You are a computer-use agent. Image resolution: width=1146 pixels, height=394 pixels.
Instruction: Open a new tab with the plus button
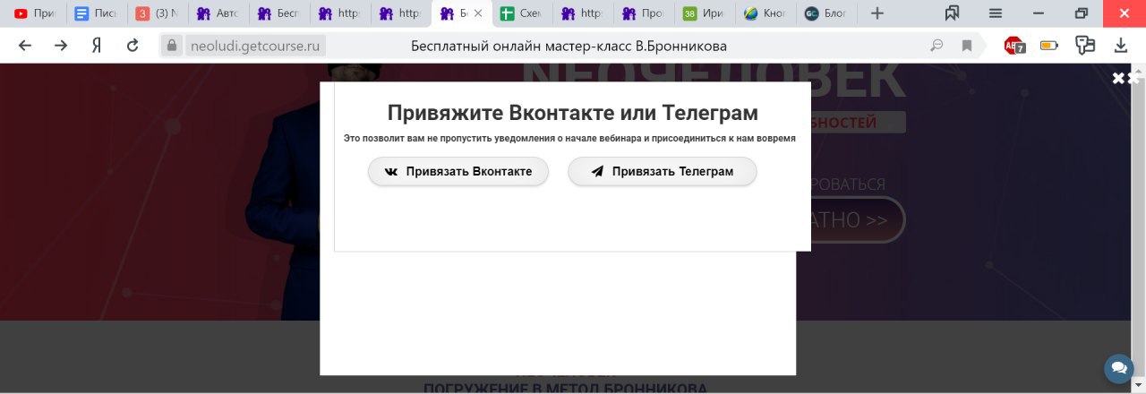click(877, 13)
